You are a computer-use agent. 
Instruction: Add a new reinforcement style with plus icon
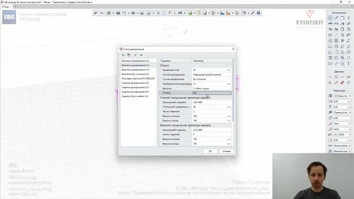coord(123,55)
